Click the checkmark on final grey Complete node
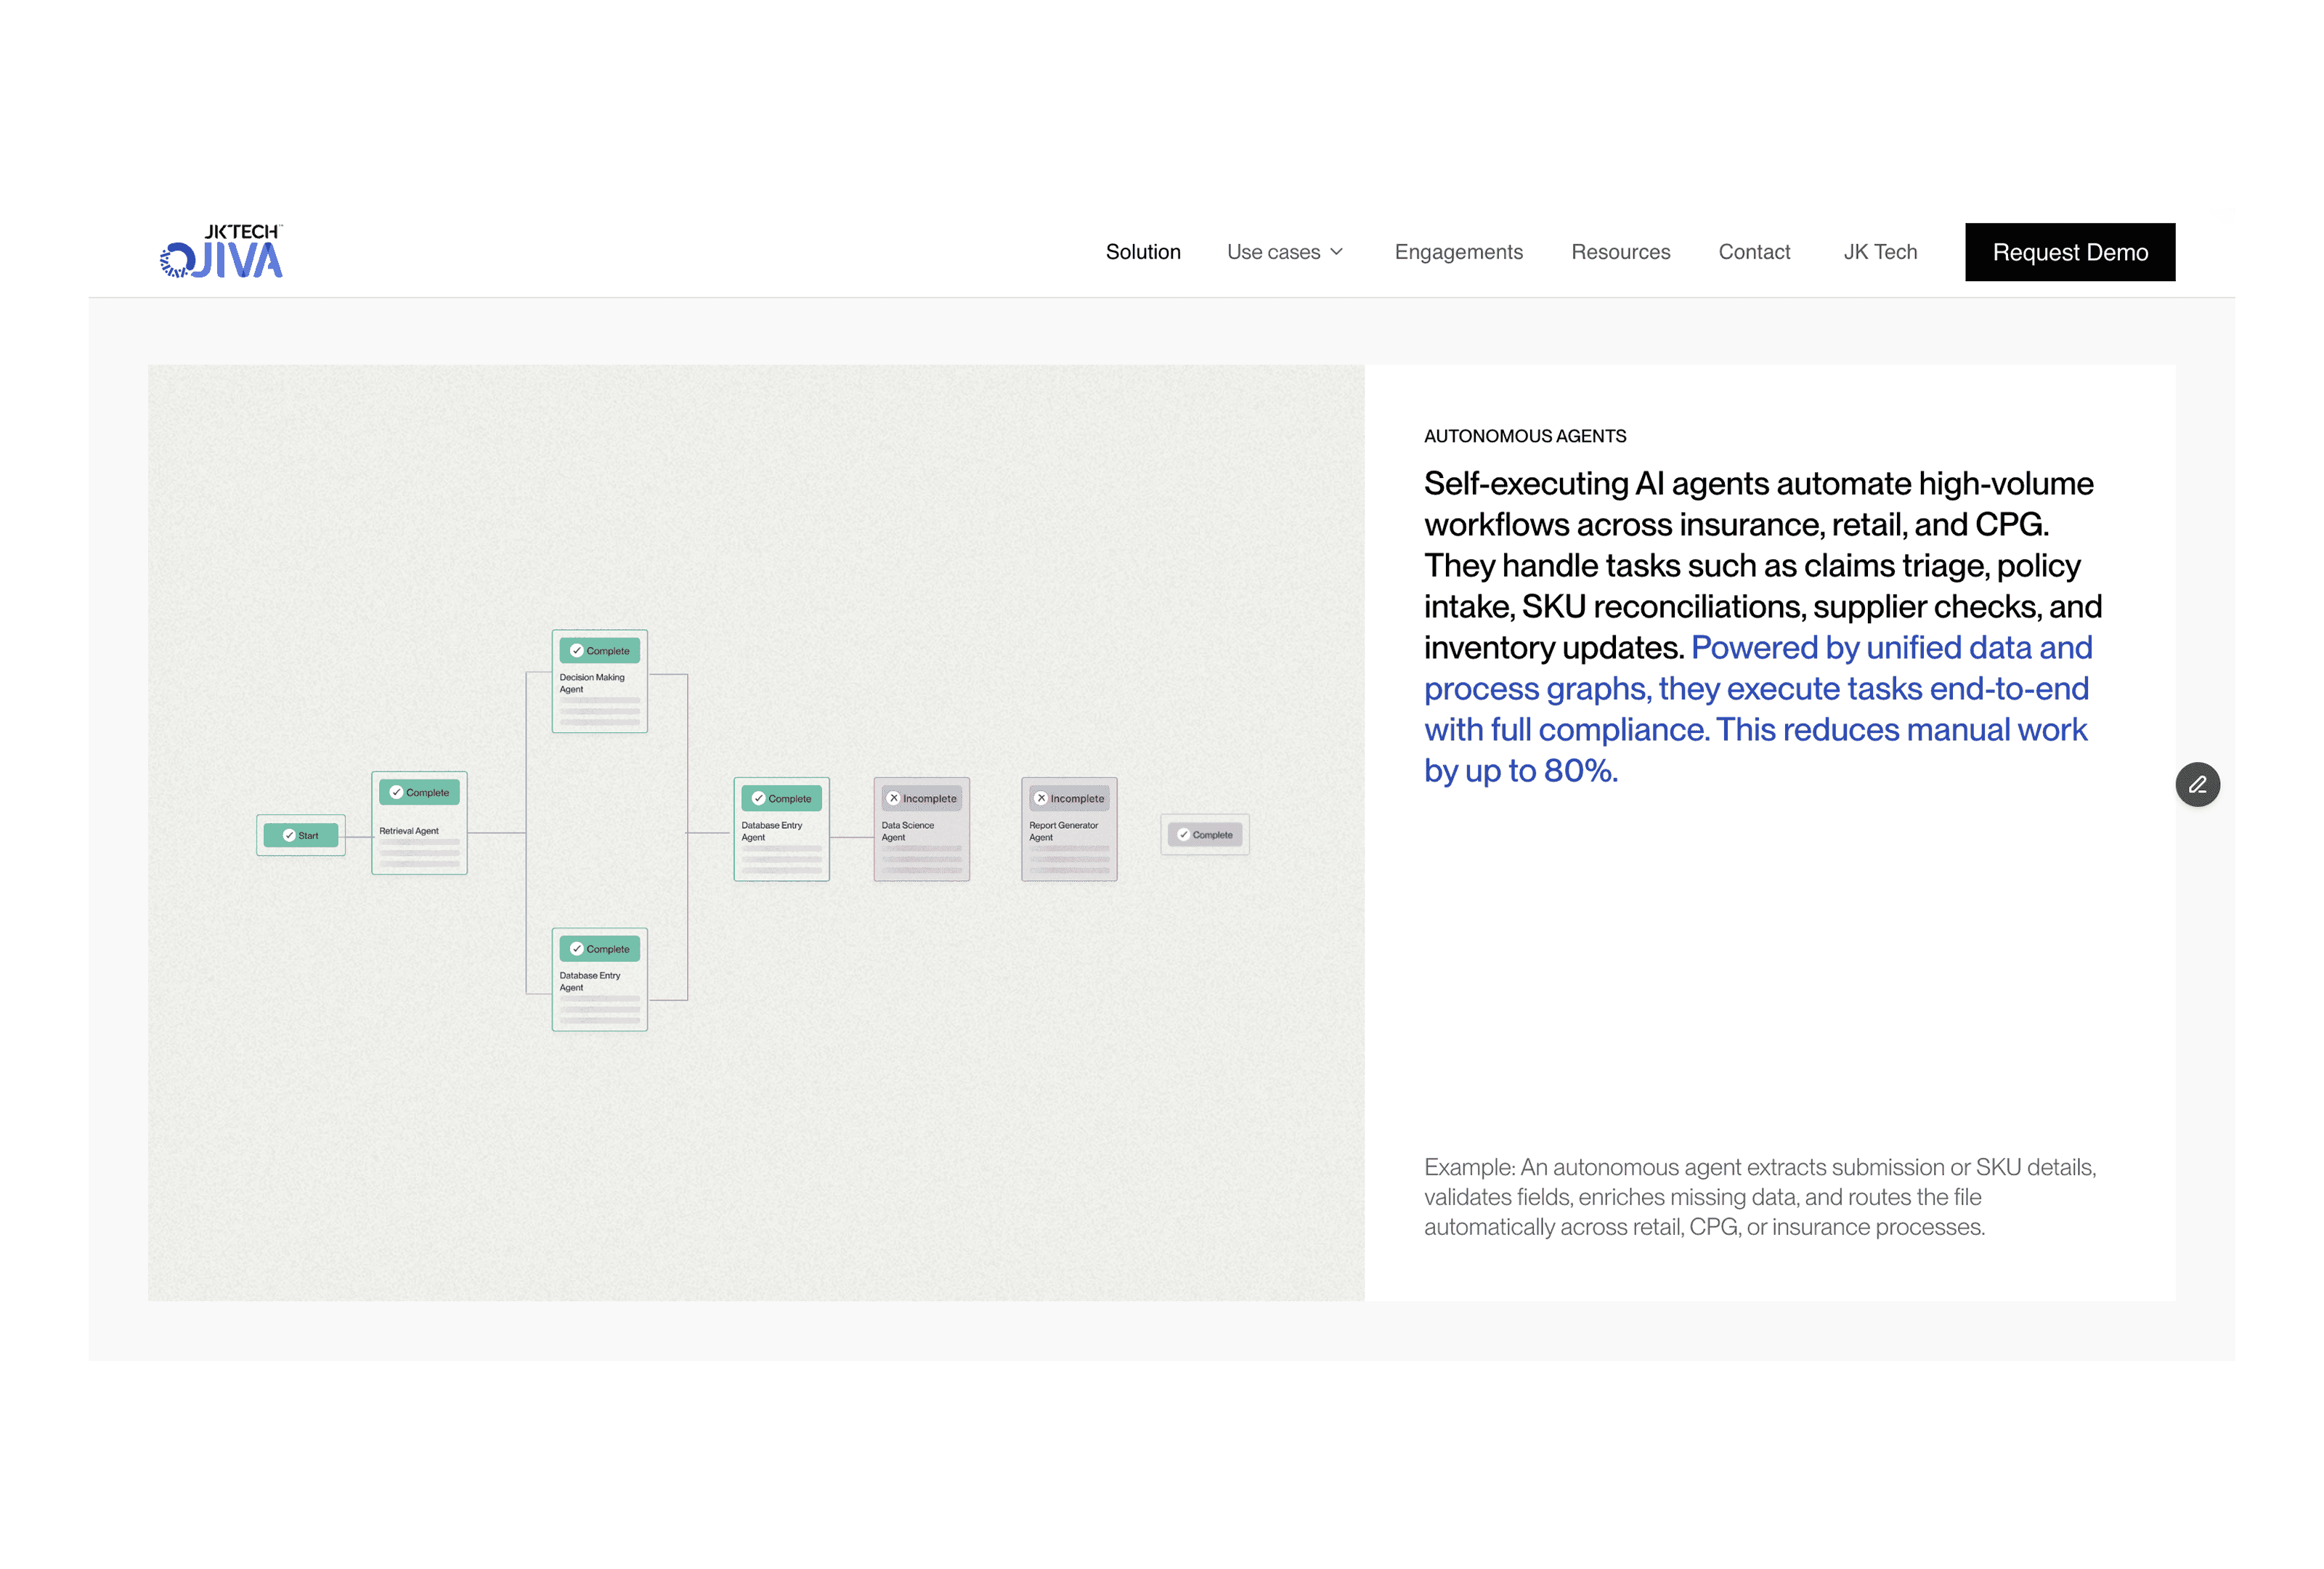The image size is (2324, 1569). click(1183, 834)
